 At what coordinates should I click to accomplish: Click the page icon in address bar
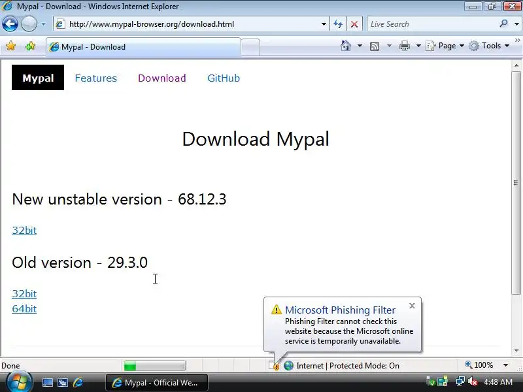(60, 24)
